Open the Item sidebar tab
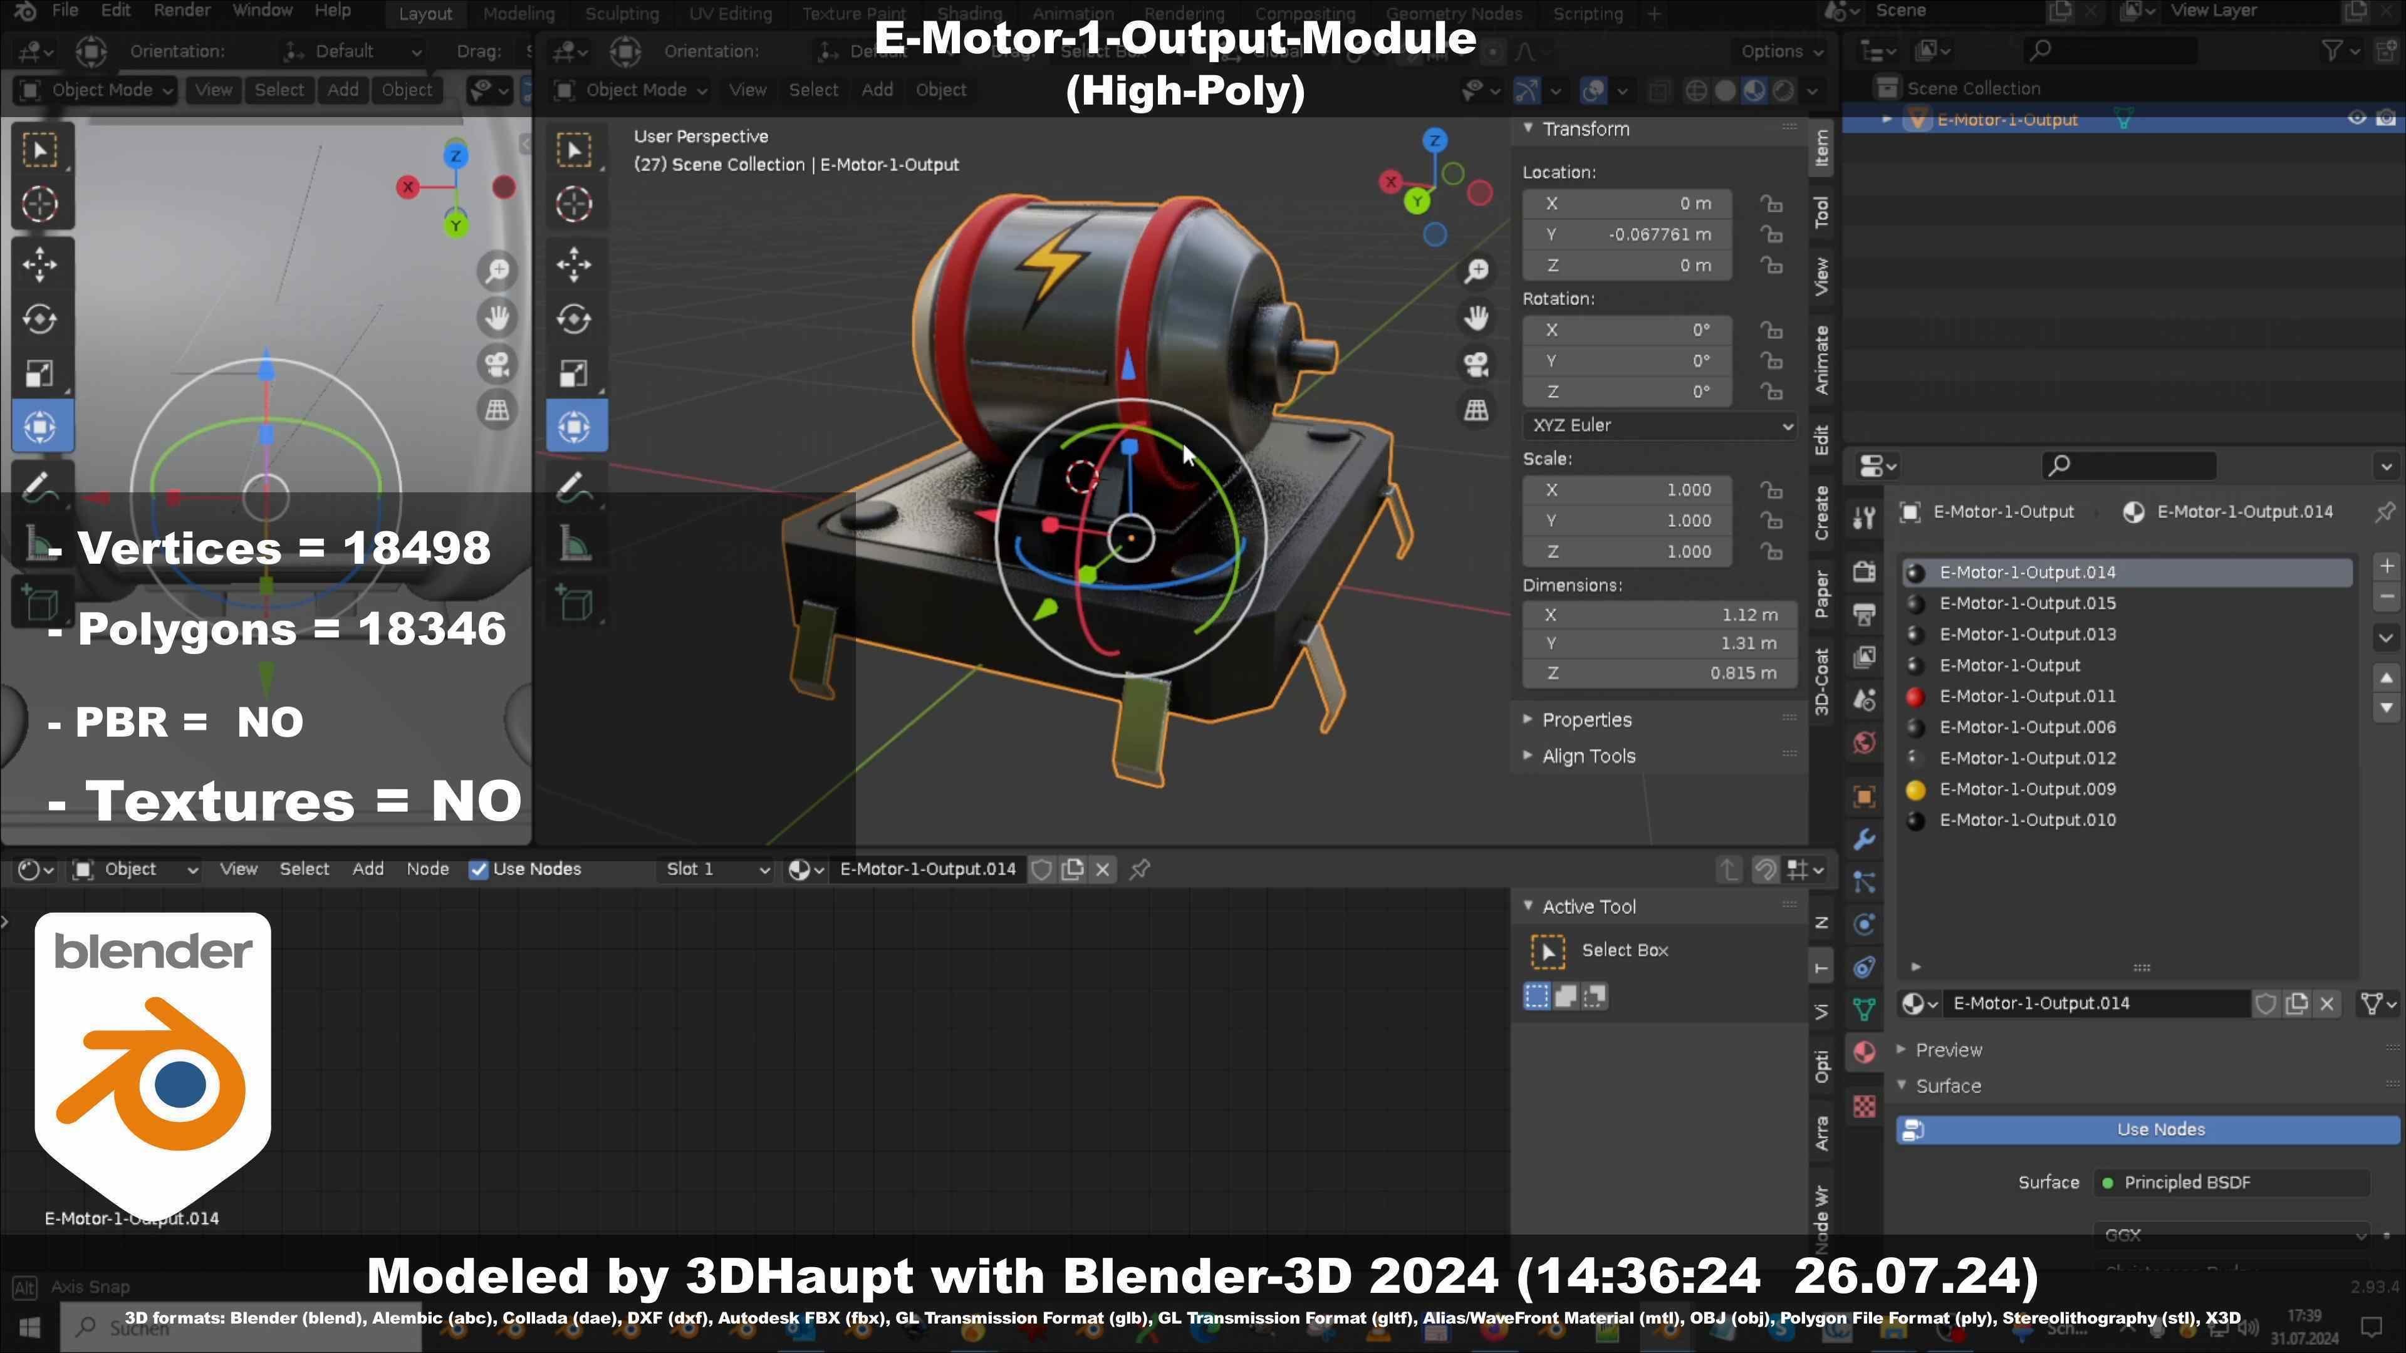This screenshot has height=1353, width=2406. point(1821,148)
